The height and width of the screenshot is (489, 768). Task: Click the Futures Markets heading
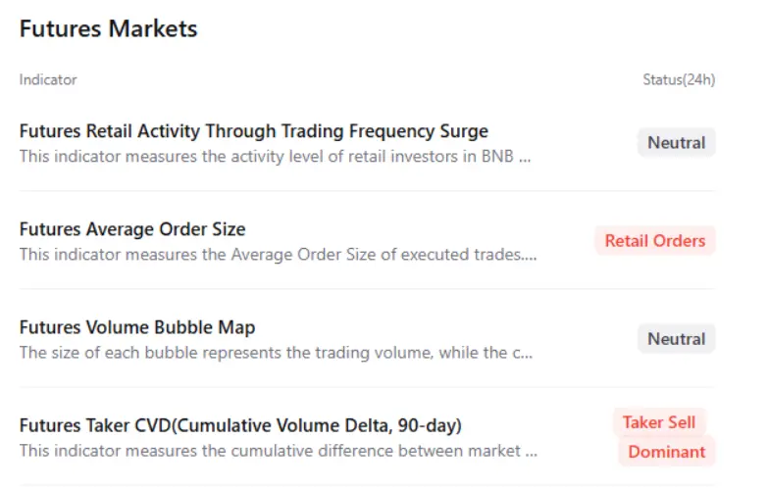click(108, 29)
